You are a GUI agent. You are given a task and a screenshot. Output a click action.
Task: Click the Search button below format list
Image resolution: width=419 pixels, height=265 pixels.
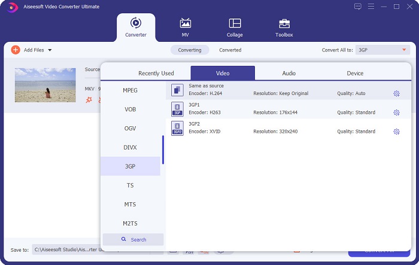point(133,239)
